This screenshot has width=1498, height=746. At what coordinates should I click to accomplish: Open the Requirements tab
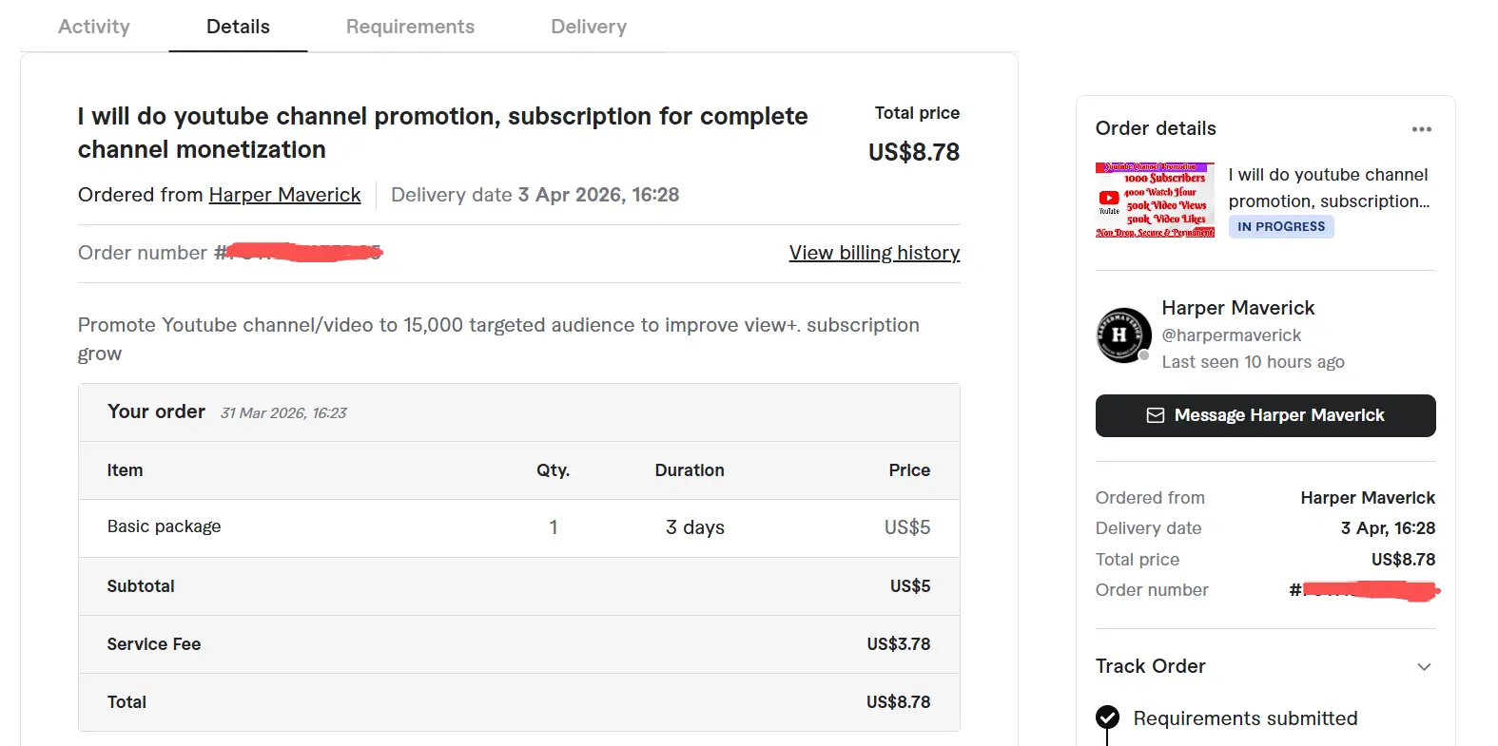[x=410, y=27]
